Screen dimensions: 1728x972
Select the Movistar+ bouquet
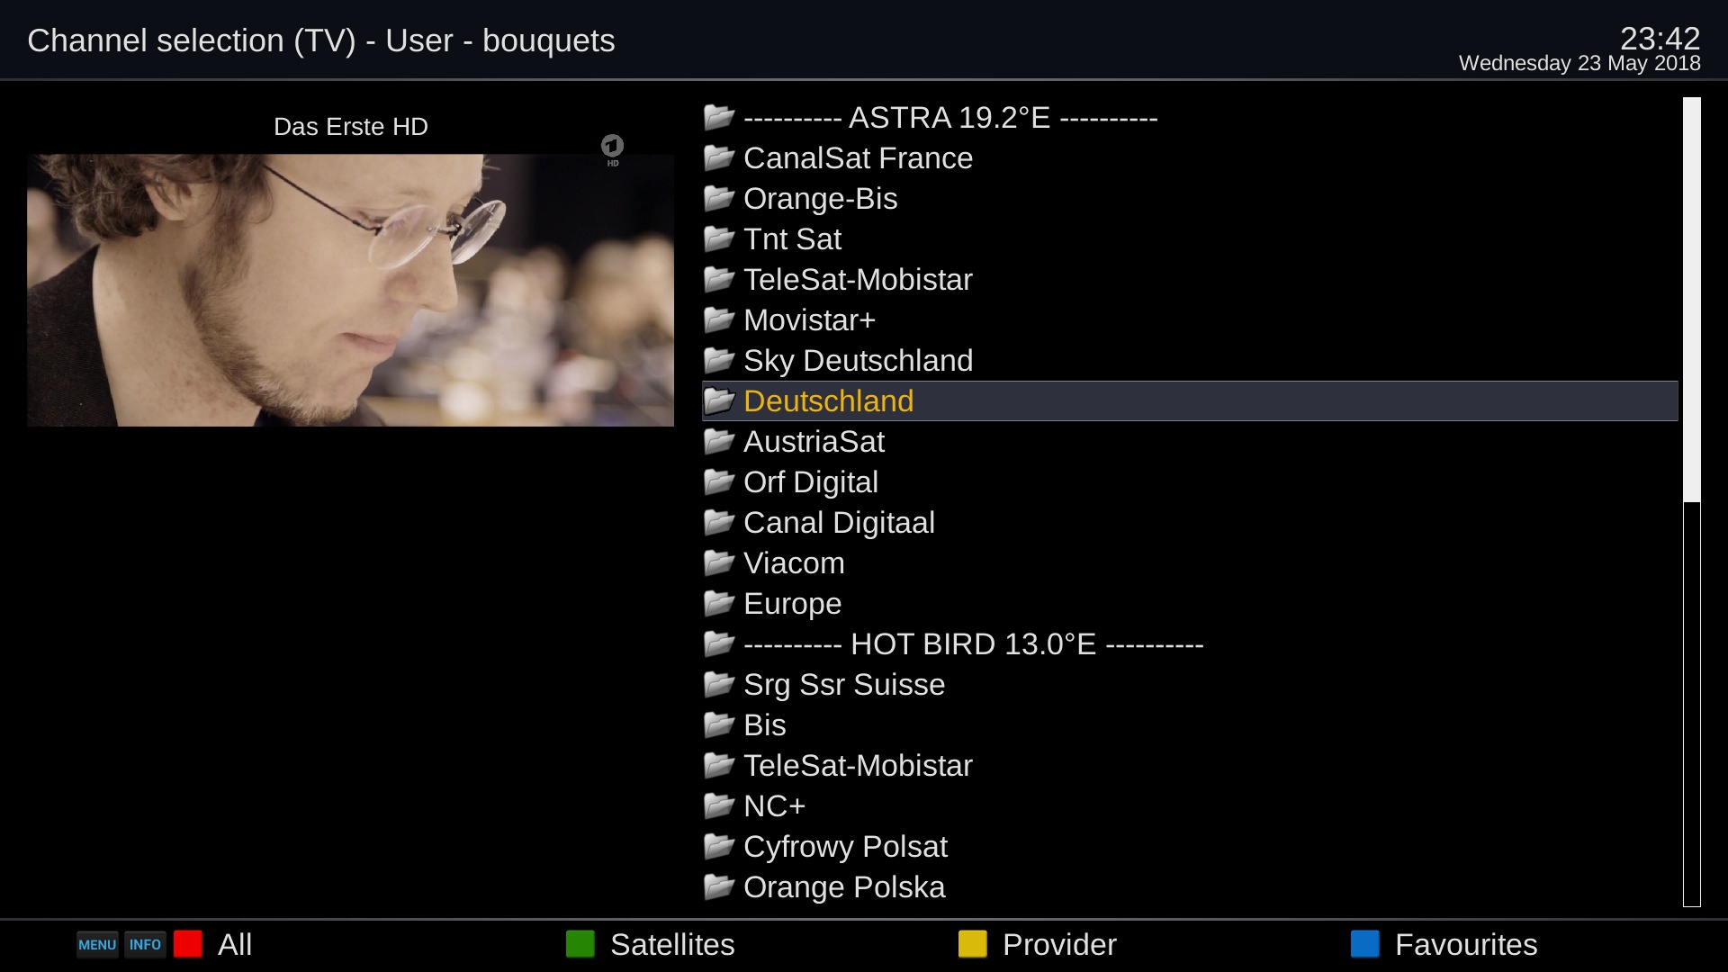tap(1190, 319)
